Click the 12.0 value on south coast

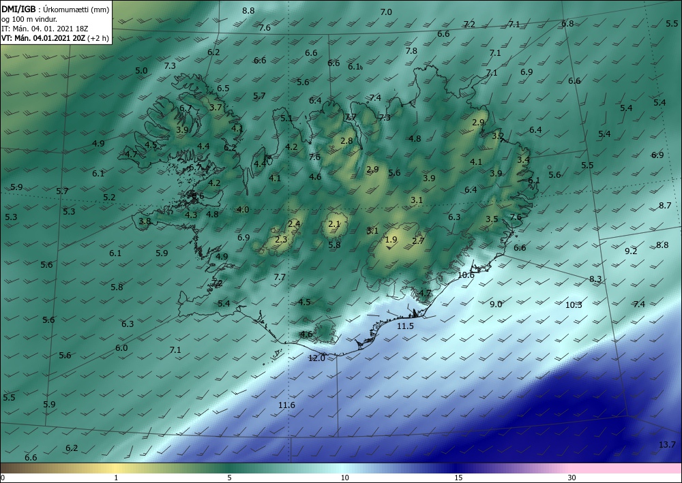point(316,358)
